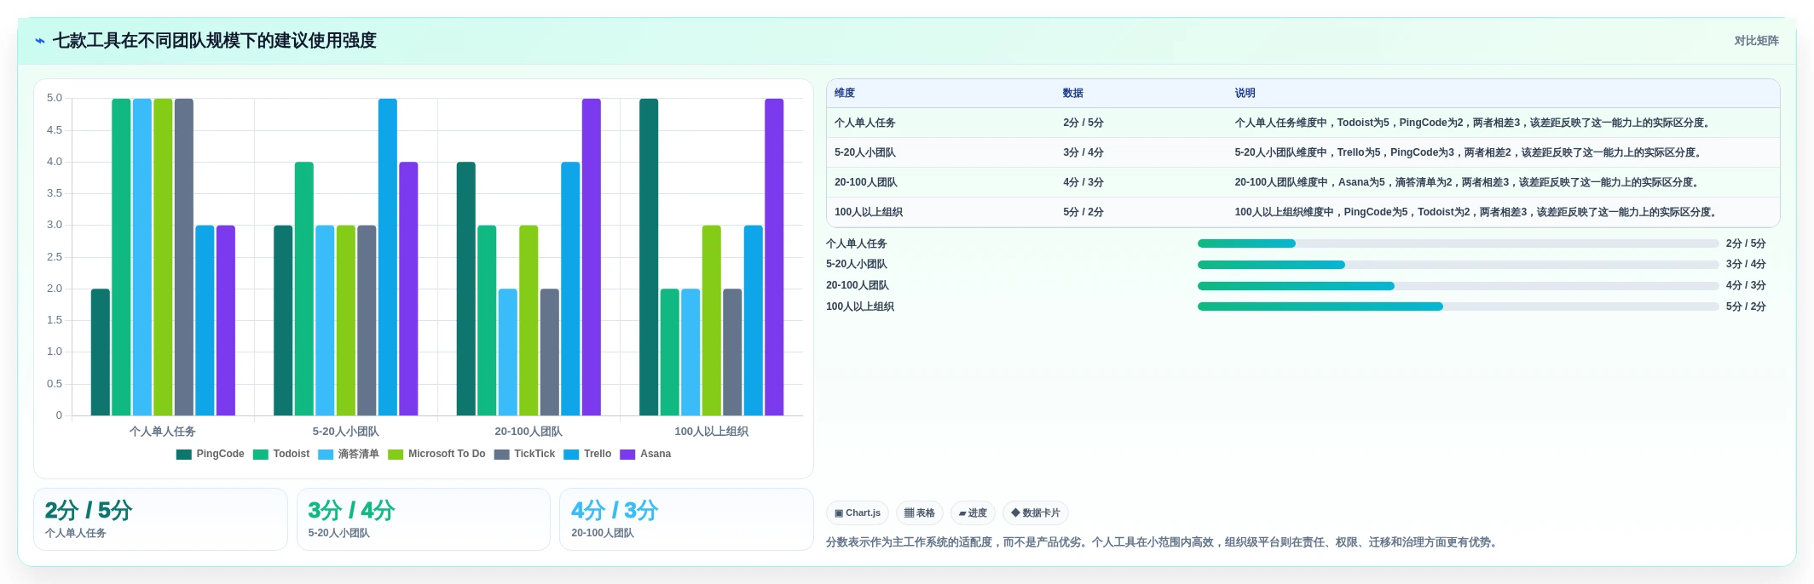Click the 100人以上组织 x-axis label

(x=711, y=432)
